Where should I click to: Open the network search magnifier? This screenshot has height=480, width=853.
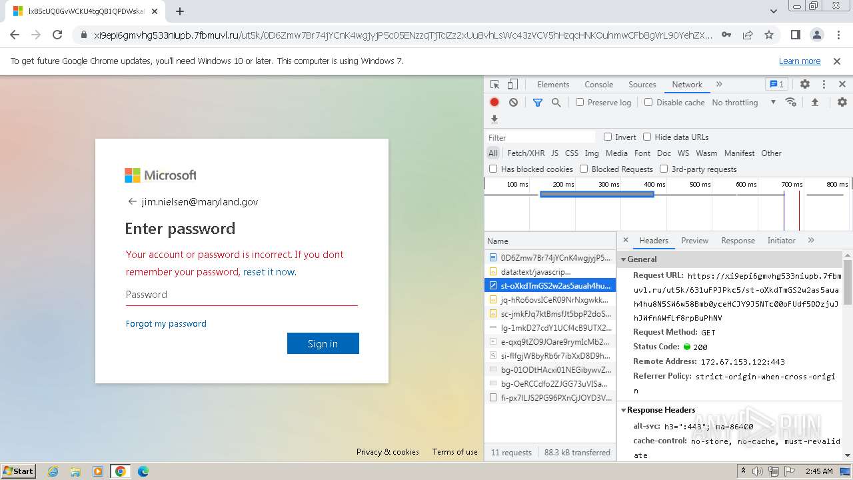click(x=556, y=103)
